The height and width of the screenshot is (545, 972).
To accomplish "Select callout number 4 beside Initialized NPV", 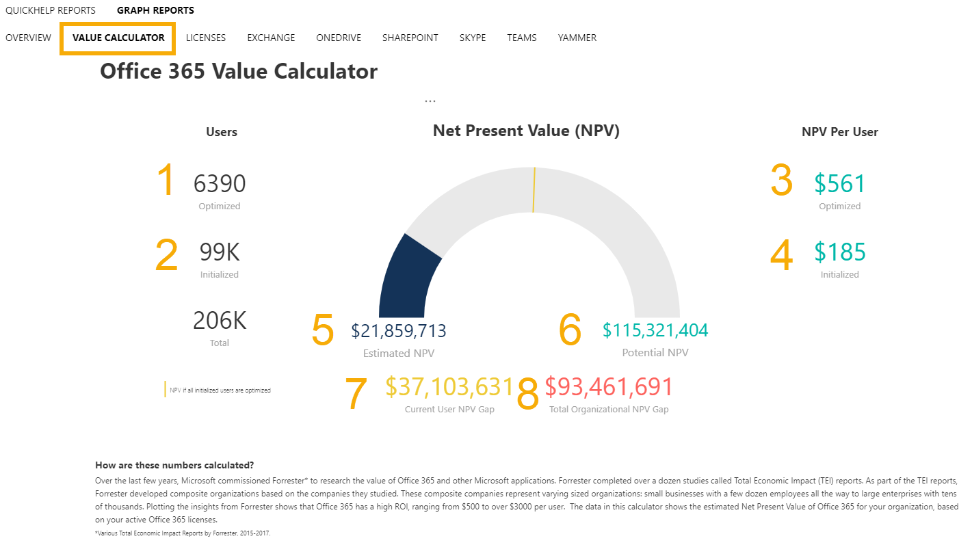I will pos(780,255).
